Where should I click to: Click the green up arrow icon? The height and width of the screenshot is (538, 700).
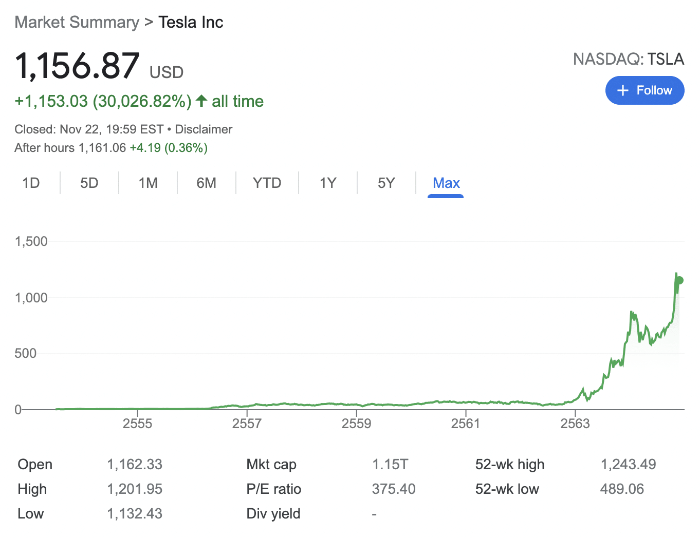pyautogui.click(x=201, y=101)
